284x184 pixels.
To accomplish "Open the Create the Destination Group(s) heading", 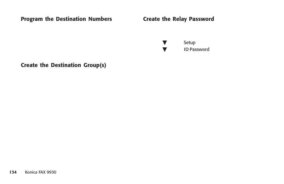I will click(63, 65).
